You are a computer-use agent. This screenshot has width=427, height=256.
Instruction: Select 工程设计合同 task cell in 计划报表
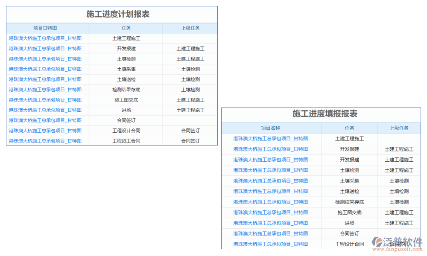[x=126, y=131]
